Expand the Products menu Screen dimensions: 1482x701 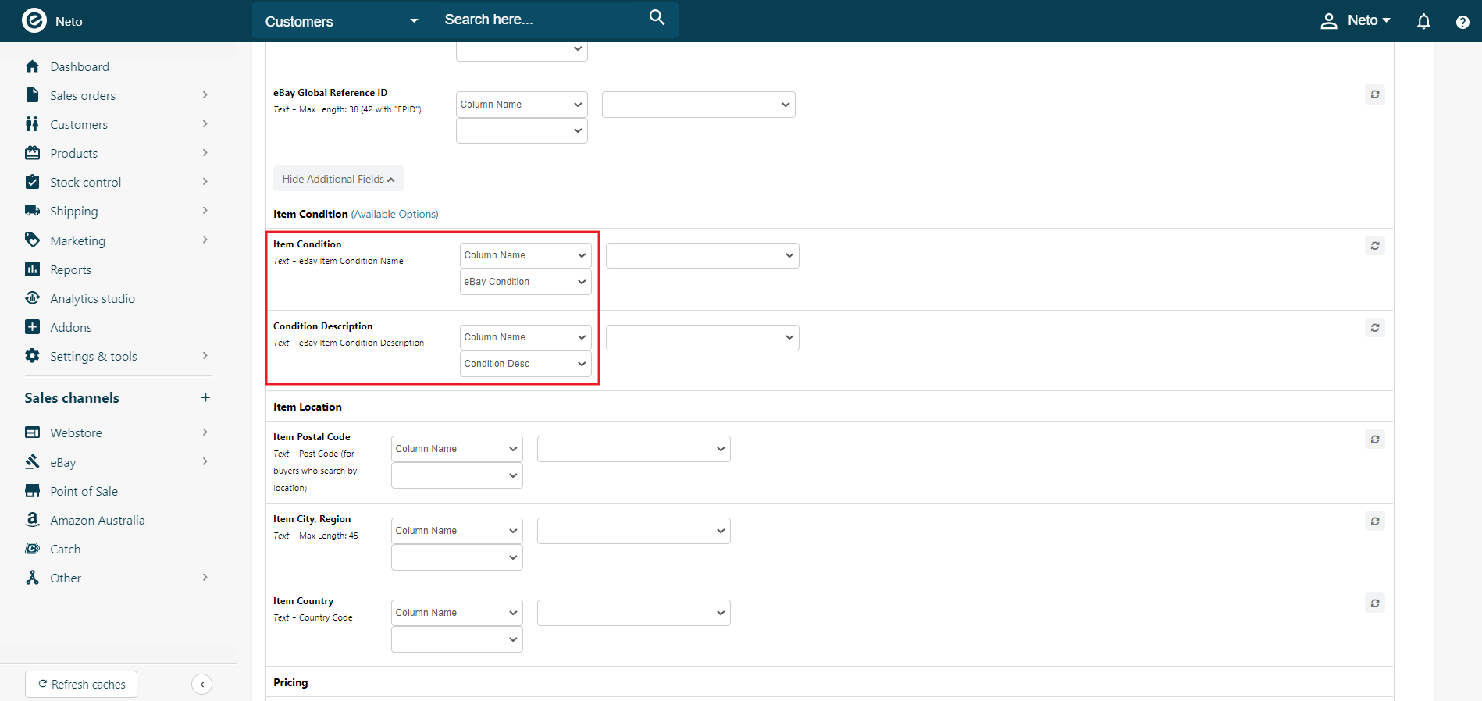(x=205, y=153)
